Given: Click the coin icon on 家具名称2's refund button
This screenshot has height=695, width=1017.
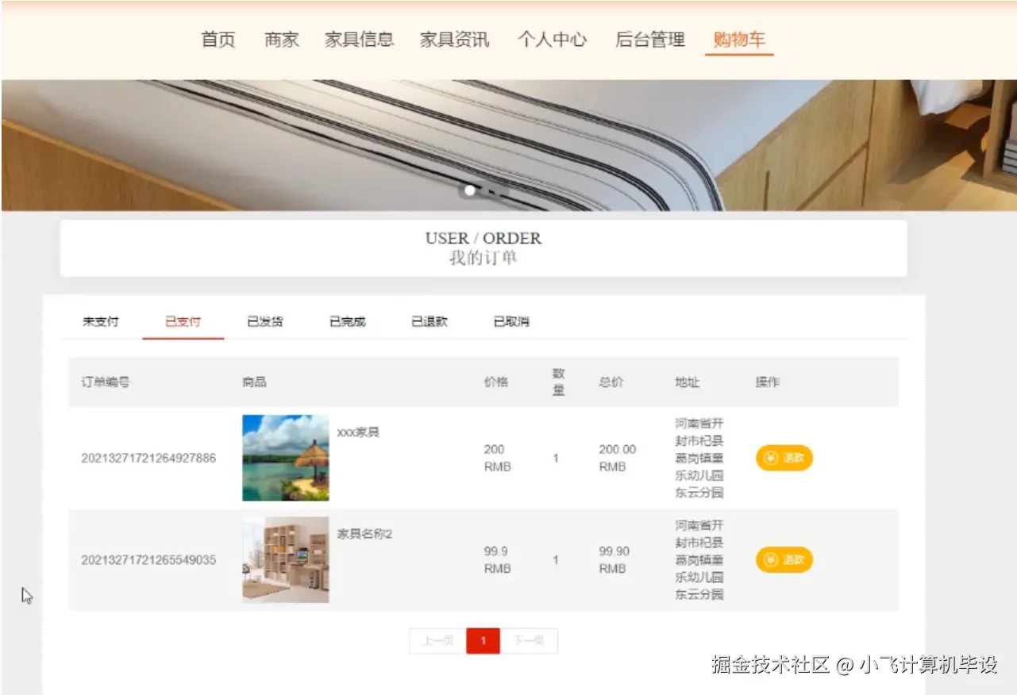Looking at the screenshot, I should [x=770, y=560].
